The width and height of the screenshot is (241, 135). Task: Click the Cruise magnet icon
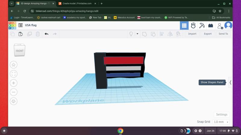178,34
